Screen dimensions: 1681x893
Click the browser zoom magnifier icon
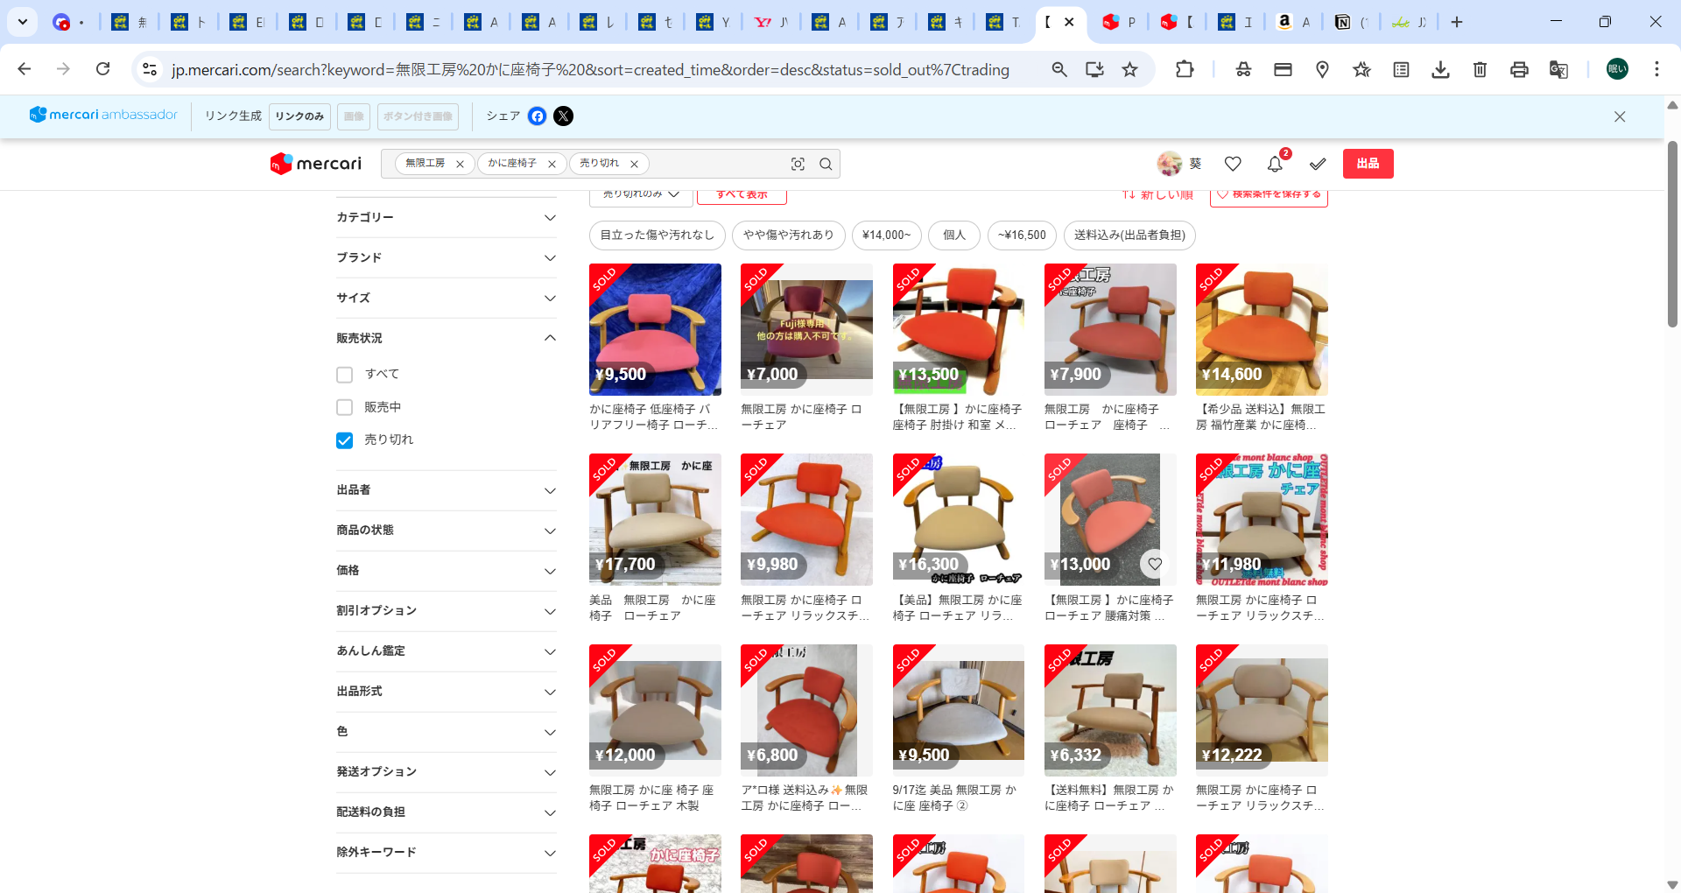(1059, 69)
